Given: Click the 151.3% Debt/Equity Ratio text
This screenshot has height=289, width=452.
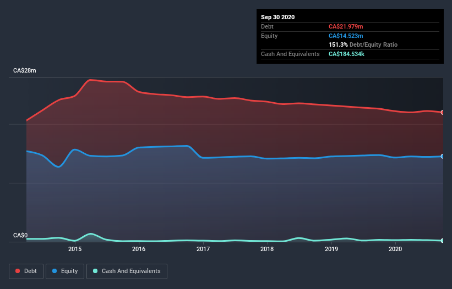Looking at the screenshot, I should (363, 45).
